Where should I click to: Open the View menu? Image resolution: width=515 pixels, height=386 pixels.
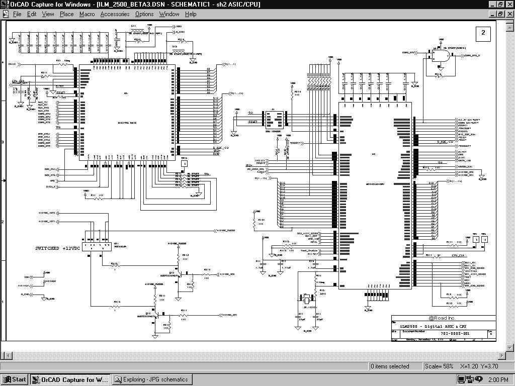[x=48, y=14]
